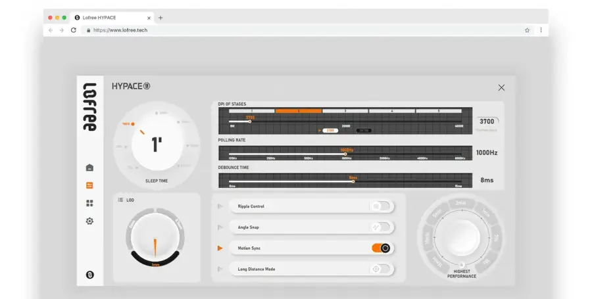
Task: Click the 1000Hz polling rate readout
Action: [487, 152]
